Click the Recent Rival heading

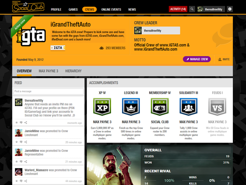point(158,171)
